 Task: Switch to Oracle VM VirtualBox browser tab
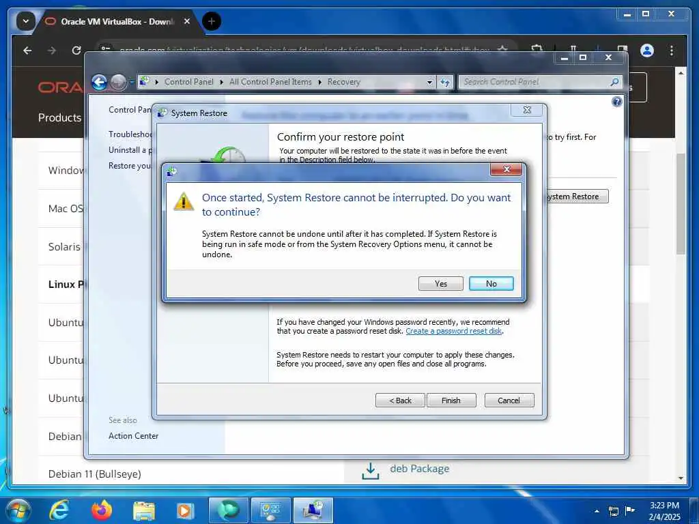pyautogui.click(x=117, y=21)
